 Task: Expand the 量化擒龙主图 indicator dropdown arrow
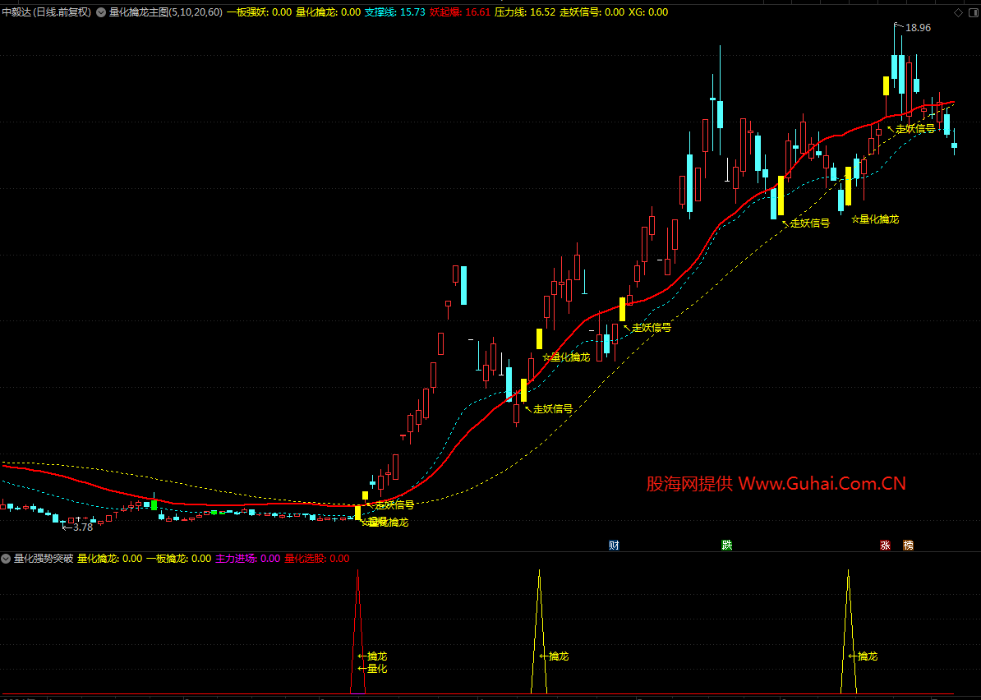101,12
